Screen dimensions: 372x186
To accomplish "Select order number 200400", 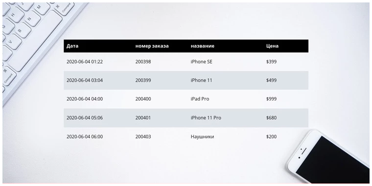I will coord(143,99).
